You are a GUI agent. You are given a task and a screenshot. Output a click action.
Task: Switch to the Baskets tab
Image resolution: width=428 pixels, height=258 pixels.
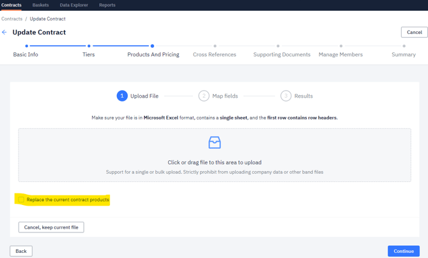pos(41,5)
